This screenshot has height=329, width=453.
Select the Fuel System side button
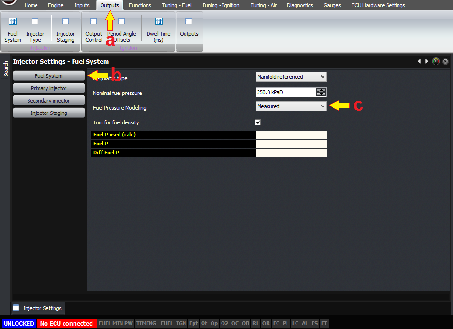tap(49, 76)
